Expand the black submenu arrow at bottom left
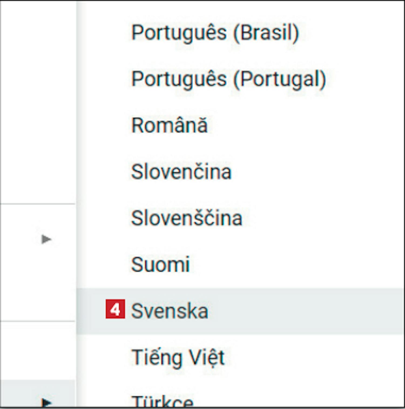Screen dimensions: 405x409 pyautogui.click(x=47, y=403)
